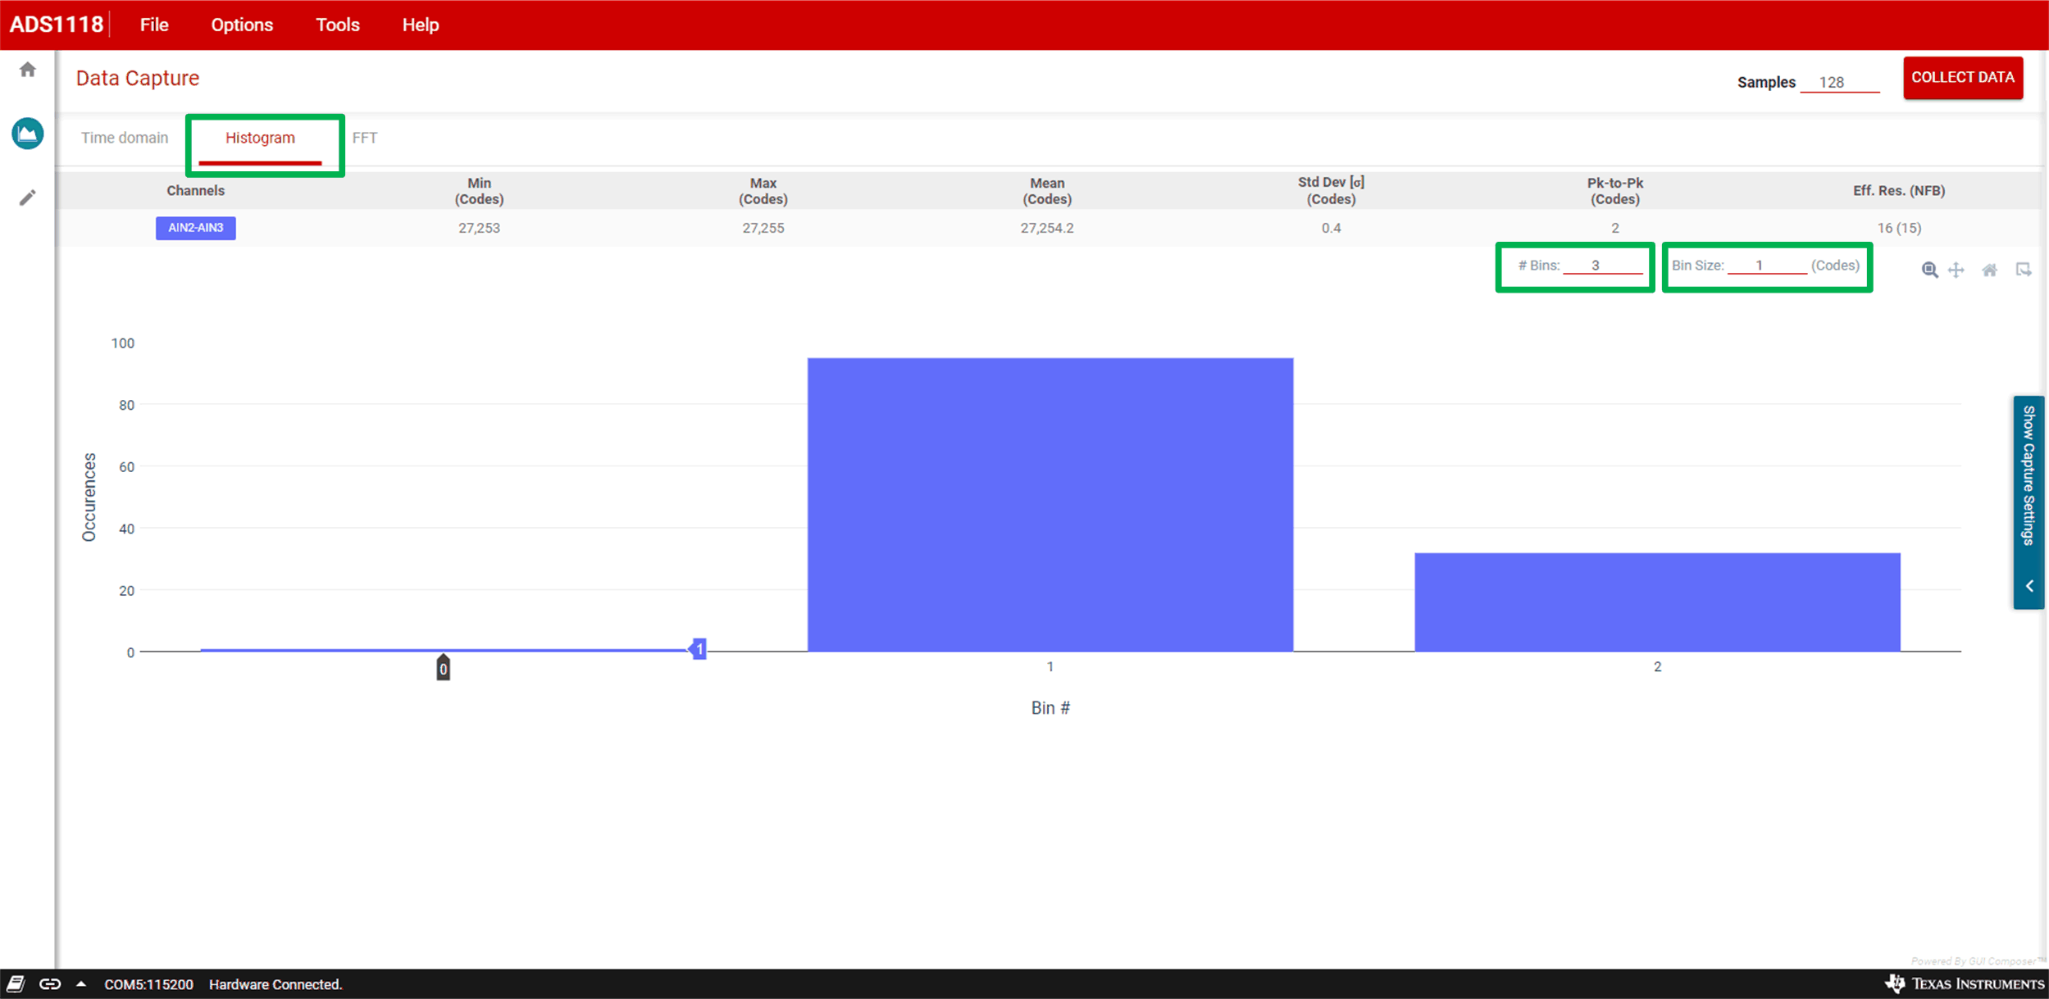The width and height of the screenshot is (2049, 999).
Task: Click the marker 0 flag on histogram
Action: [443, 668]
